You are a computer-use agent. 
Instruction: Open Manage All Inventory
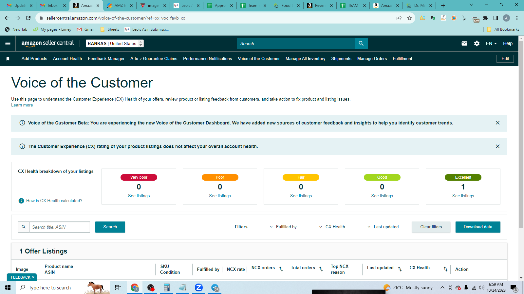coord(306,59)
